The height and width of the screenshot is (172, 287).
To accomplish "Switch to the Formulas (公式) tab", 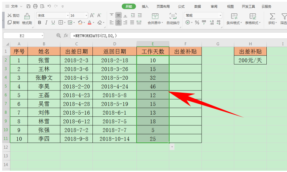I will pos(181,6).
